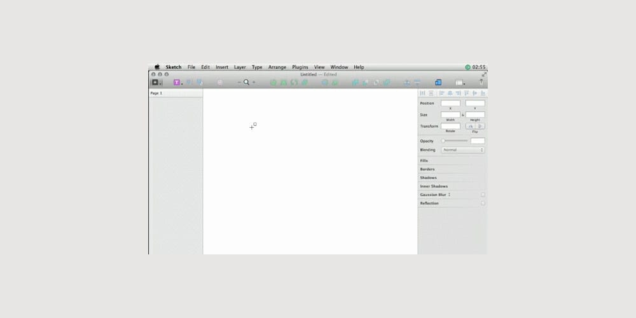Click the Position Y input field
The width and height of the screenshot is (636, 318).
[x=475, y=104]
